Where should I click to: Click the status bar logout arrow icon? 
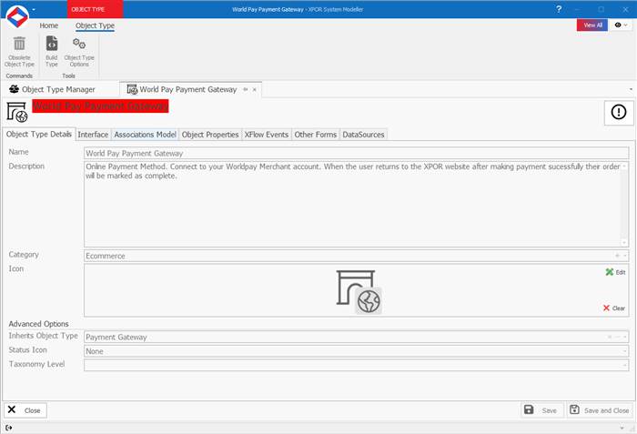pyautogui.click(x=9, y=428)
